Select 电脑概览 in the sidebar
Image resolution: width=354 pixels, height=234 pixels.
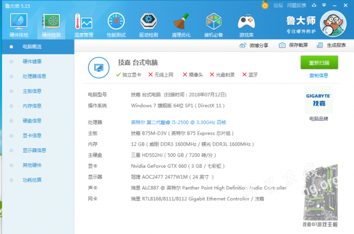pyautogui.click(x=38, y=47)
